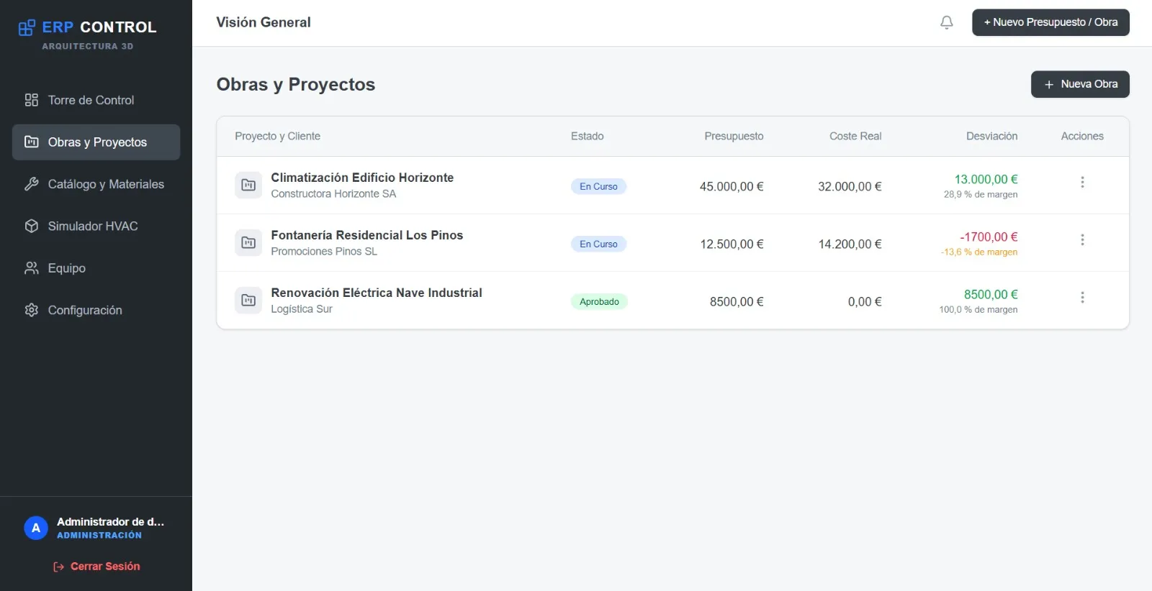Click Desviación column header
The width and height of the screenshot is (1152, 591).
pyautogui.click(x=991, y=136)
